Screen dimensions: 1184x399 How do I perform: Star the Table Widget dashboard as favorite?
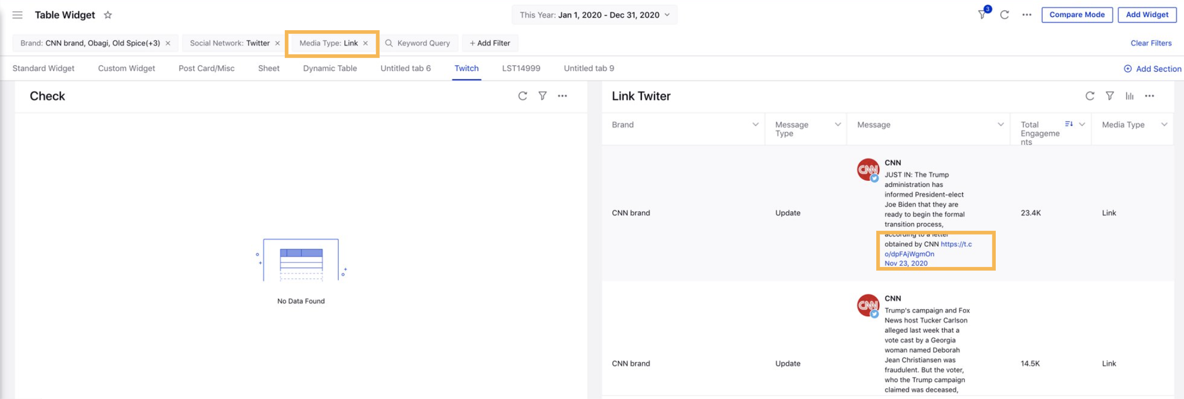tap(108, 15)
